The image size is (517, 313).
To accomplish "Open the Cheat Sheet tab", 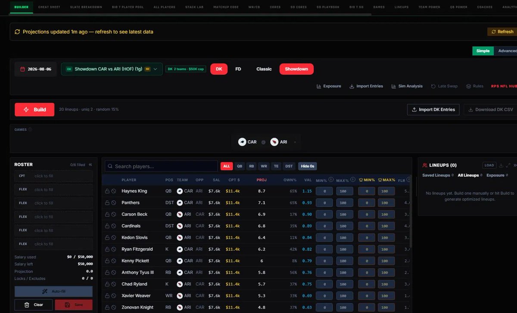I will pos(49,7).
